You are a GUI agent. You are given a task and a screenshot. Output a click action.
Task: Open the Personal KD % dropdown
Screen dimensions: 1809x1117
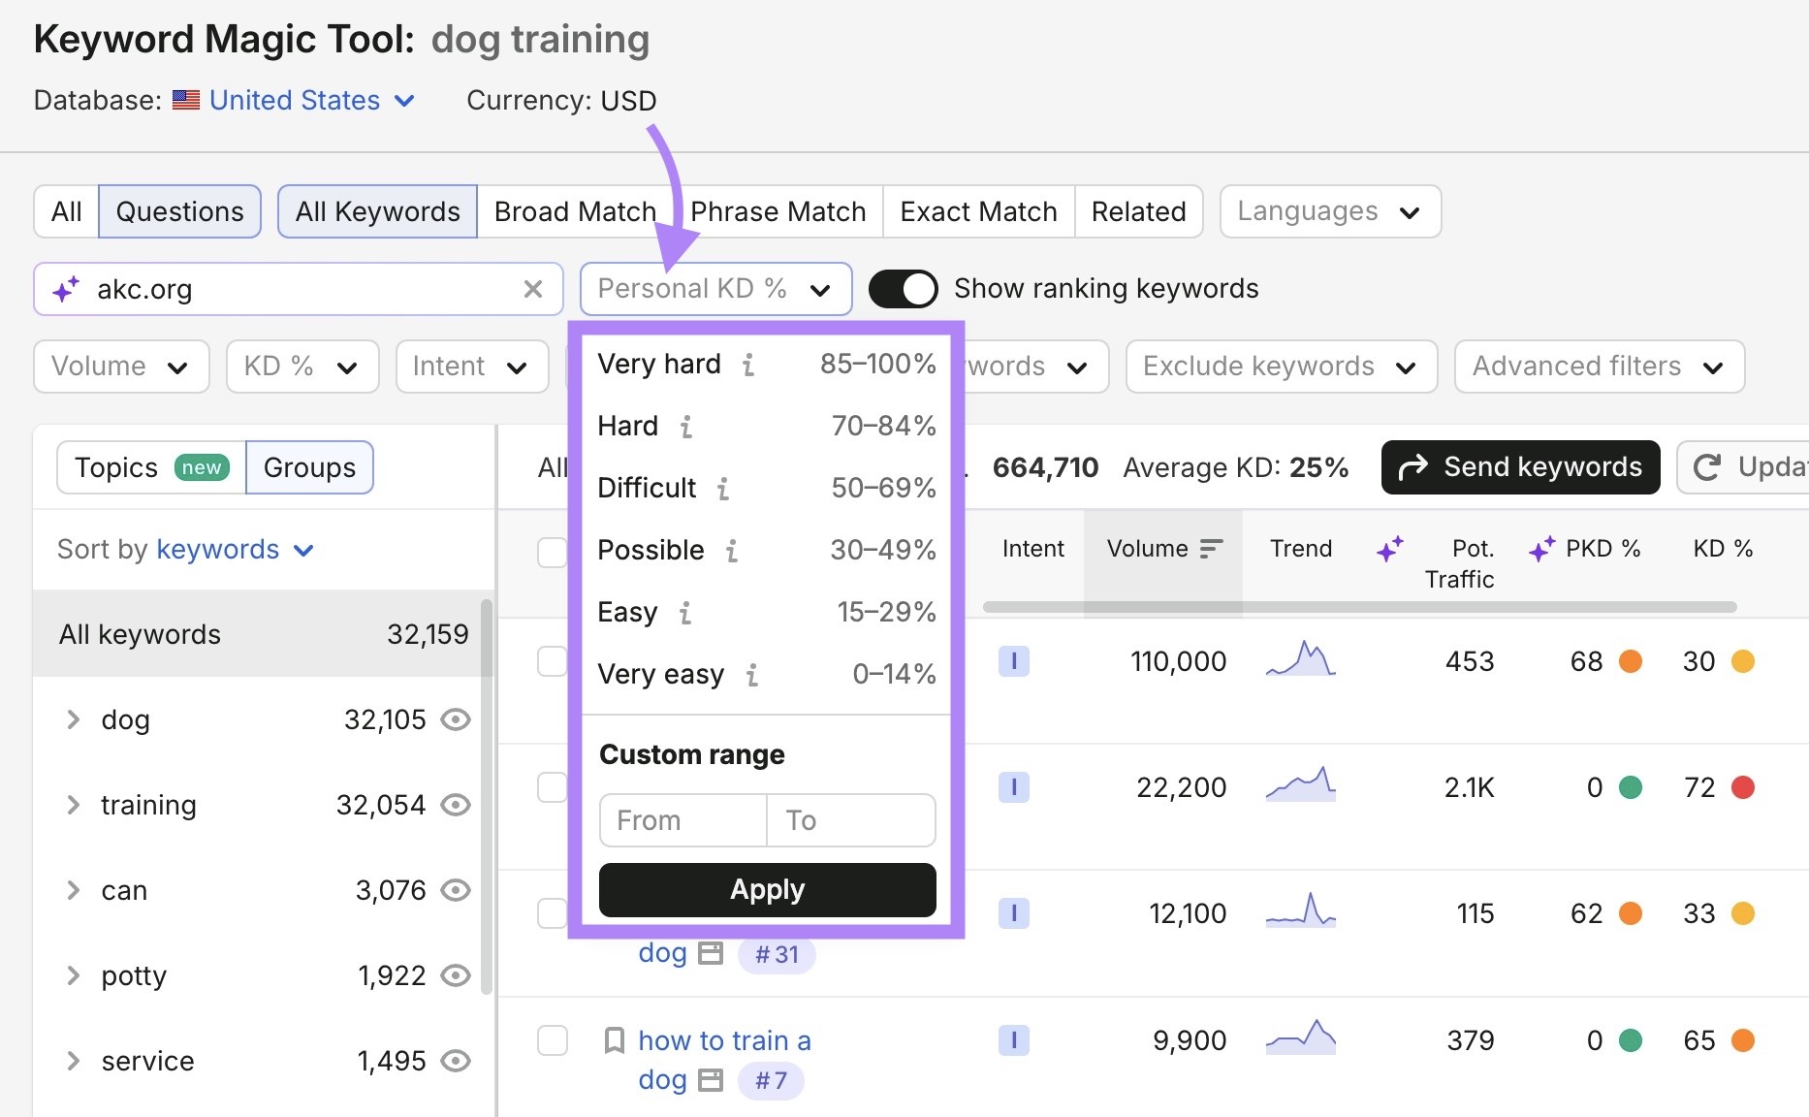(x=715, y=289)
